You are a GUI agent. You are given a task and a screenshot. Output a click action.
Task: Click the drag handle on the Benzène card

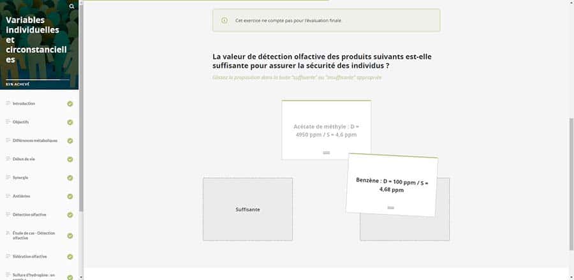[x=391, y=207]
